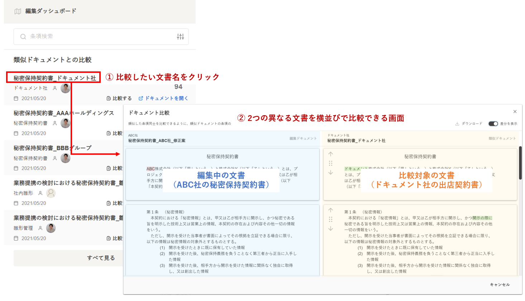Open the search filter settings icon
The image size is (525, 301).
180,37
